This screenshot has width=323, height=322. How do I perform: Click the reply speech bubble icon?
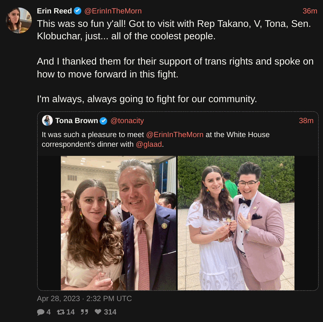41,312
